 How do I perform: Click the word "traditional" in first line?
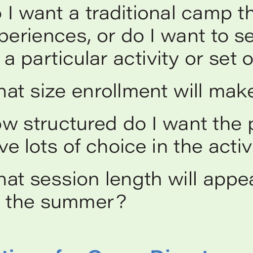130,13
